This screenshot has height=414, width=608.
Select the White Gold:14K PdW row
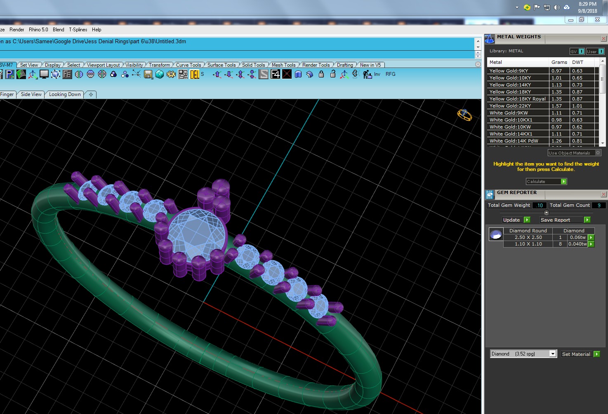pyautogui.click(x=542, y=141)
